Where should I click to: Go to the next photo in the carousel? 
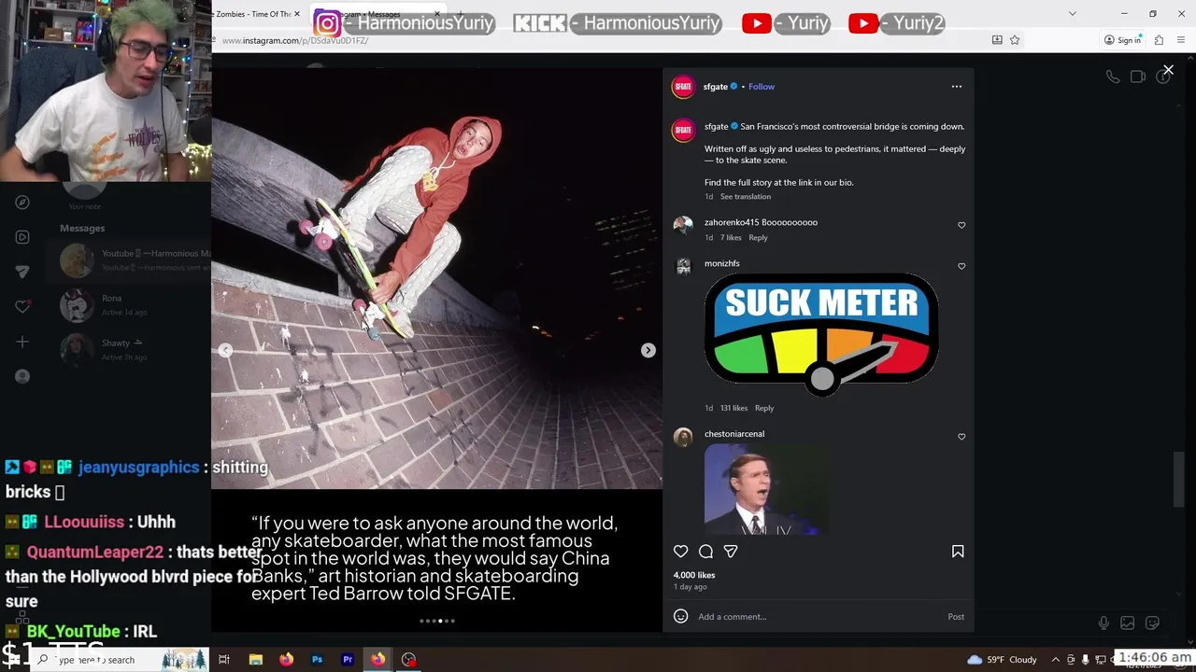pyautogui.click(x=648, y=350)
